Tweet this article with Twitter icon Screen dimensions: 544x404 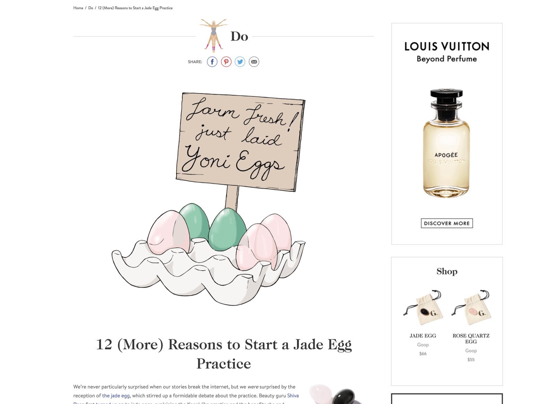pyautogui.click(x=240, y=62)
